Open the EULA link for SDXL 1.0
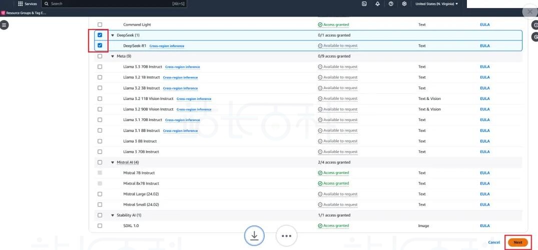 [x=484, y=226]
